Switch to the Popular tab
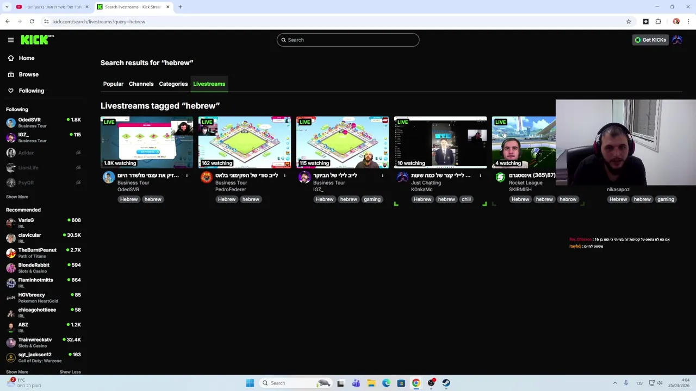Viewport: 696px width, 391px height. 113,84
